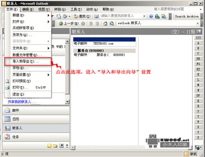
Task: Open 任务 in the navigation pane
Action: 36,137
